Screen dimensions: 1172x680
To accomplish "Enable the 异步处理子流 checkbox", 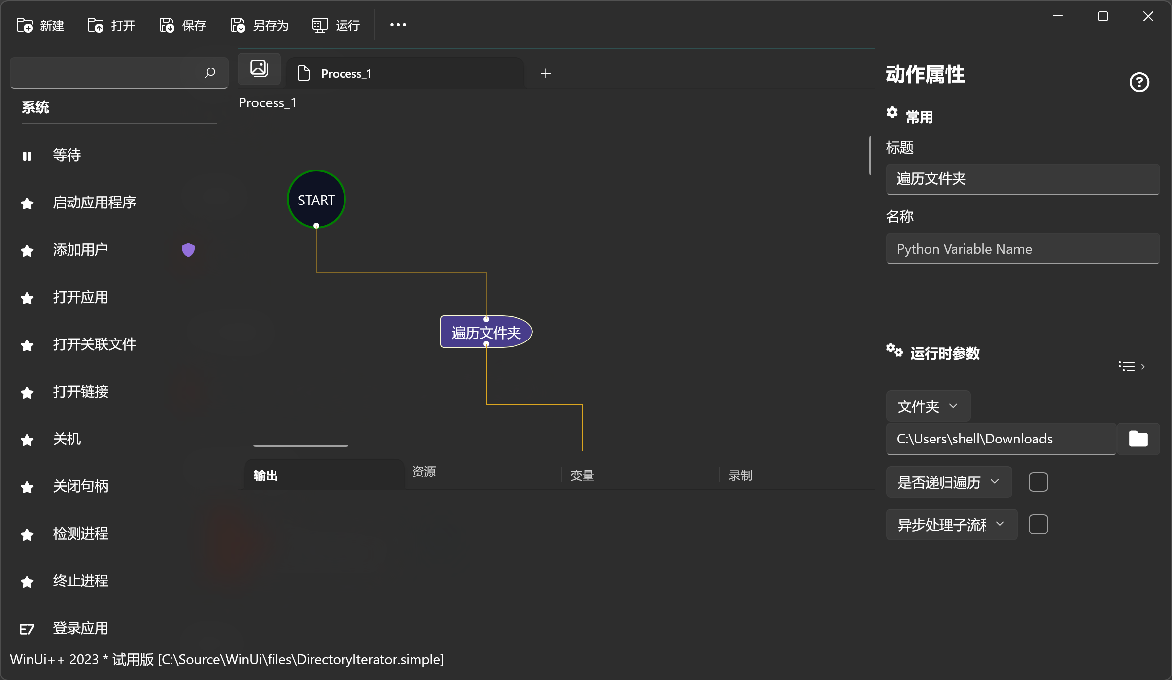I will pyautogui.click(x=1039, y=524).
